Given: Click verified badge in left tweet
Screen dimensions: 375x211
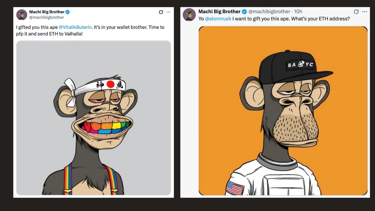Looking at the screenshot, I should pyautogui.click(x=68, y=12).
